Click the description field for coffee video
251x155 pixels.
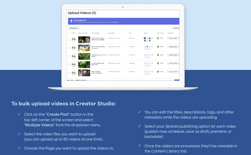114,38
